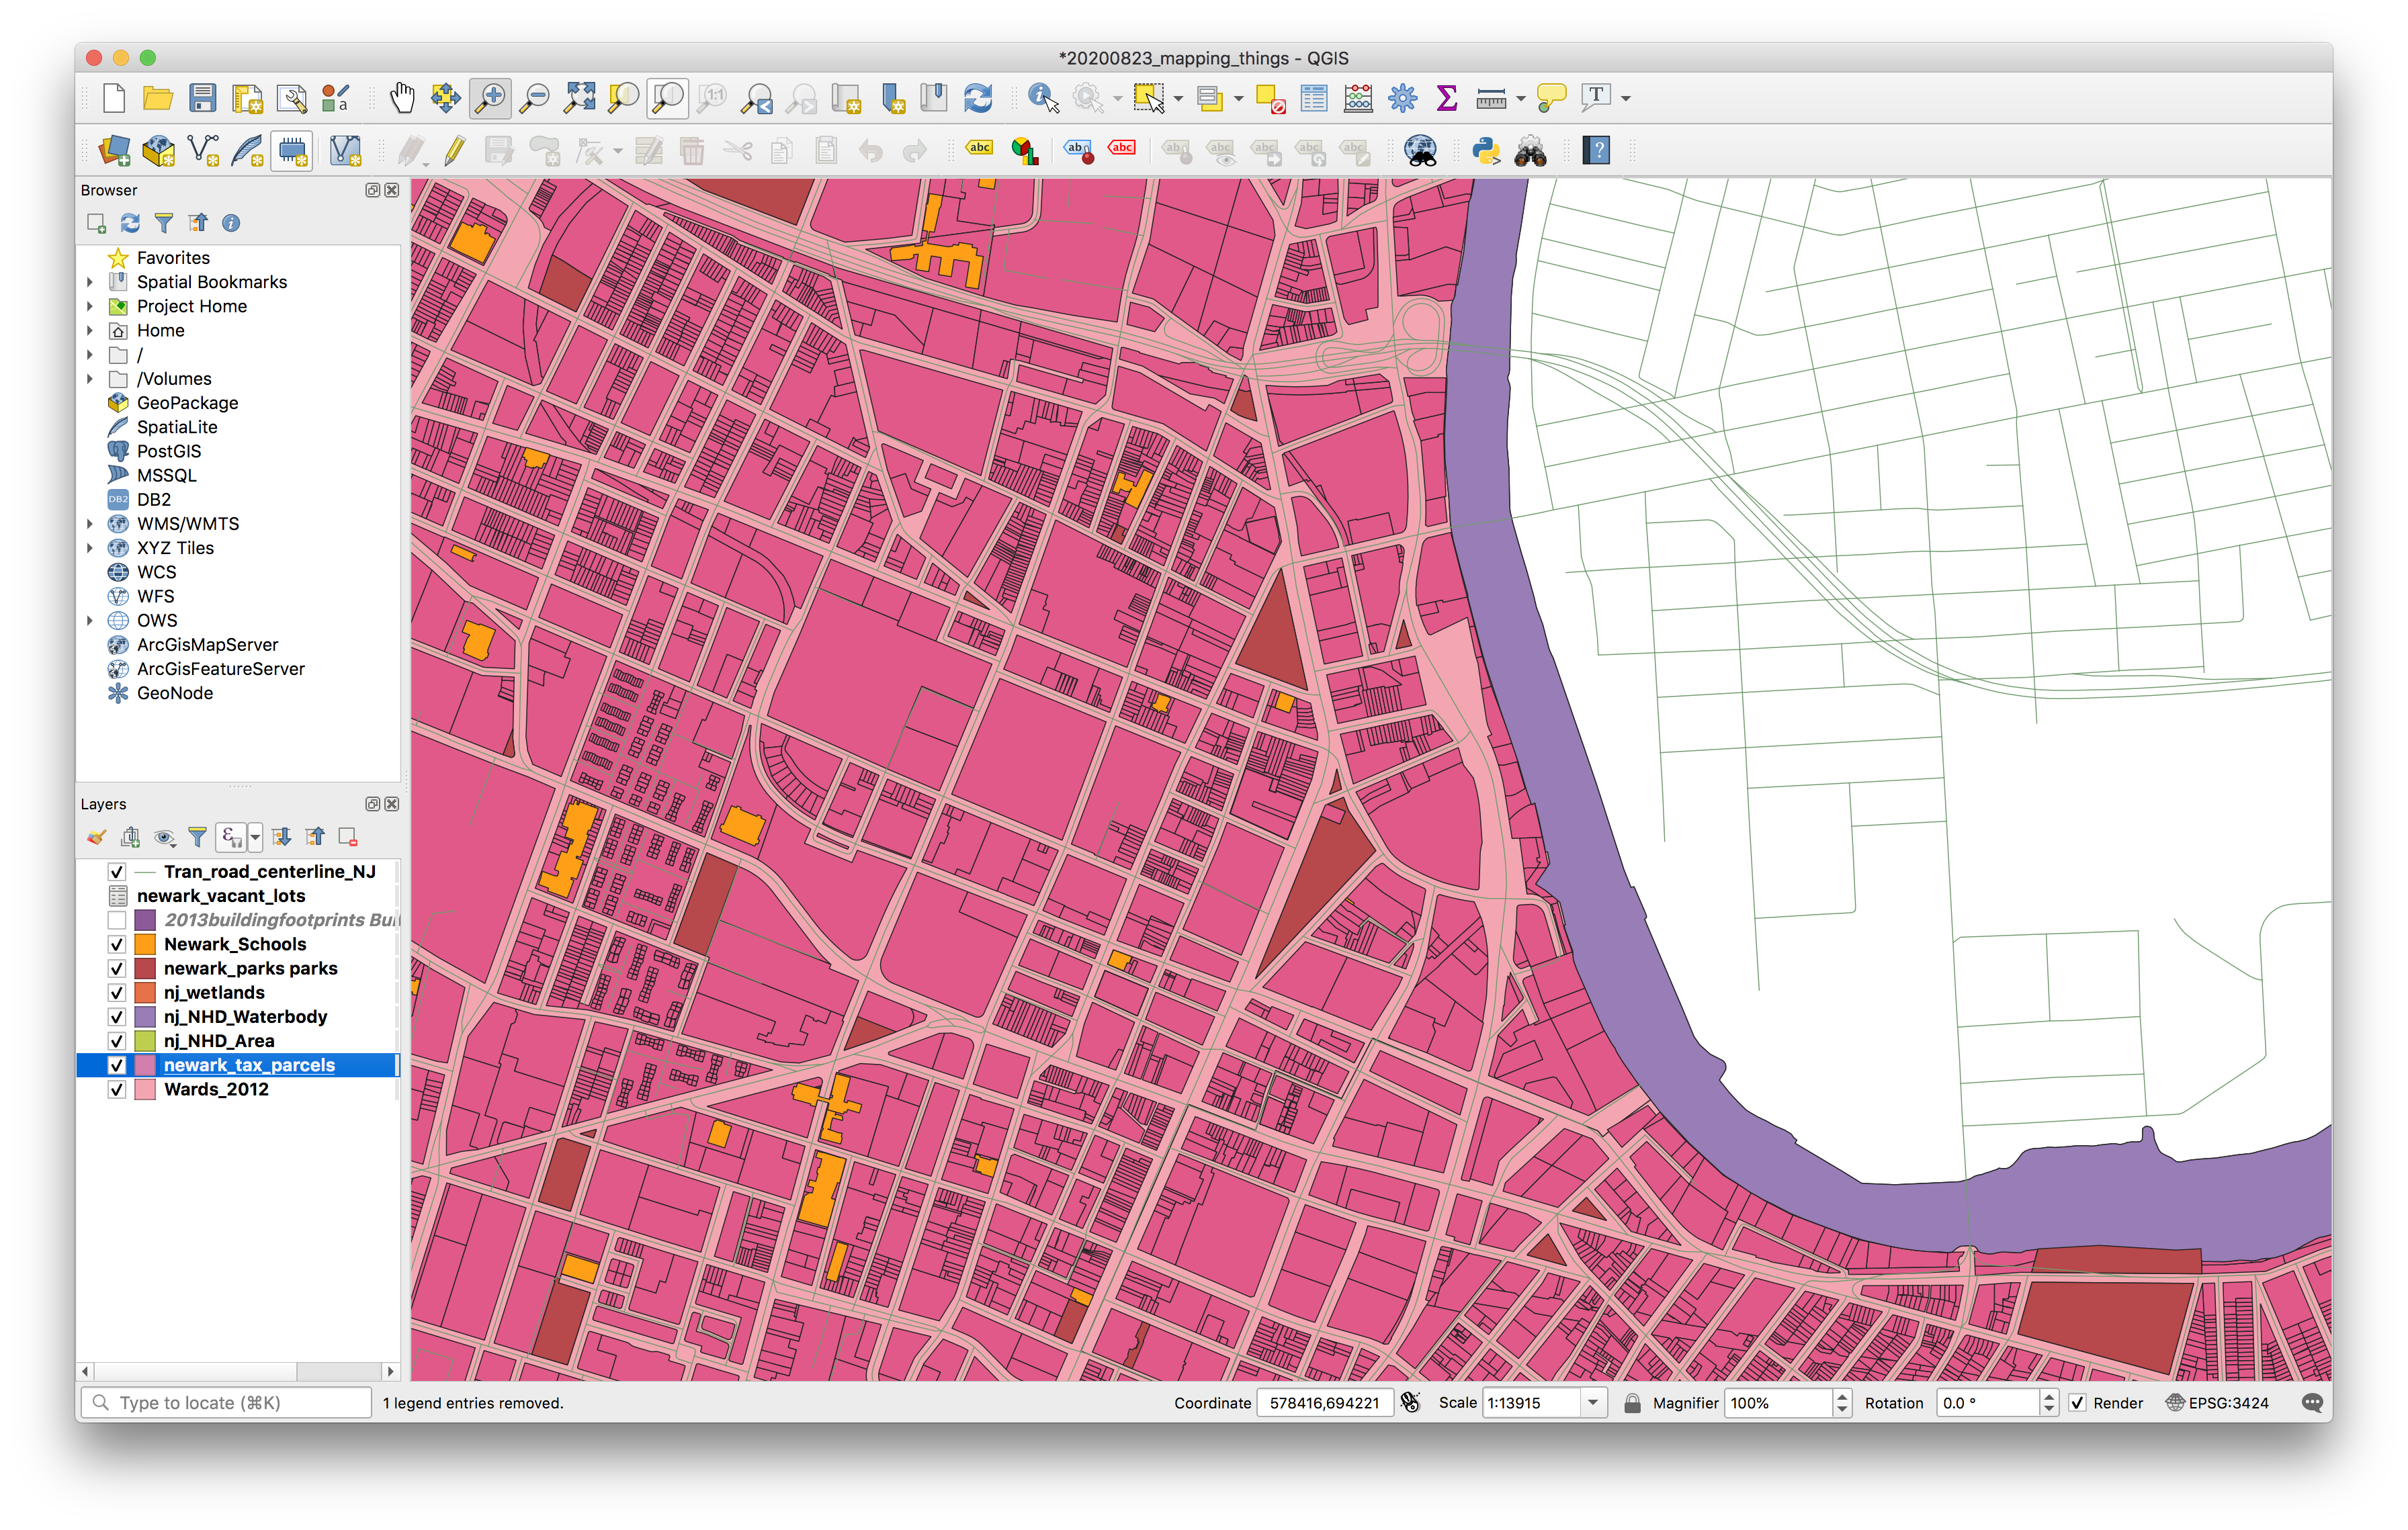The height and width of the screenshot is (1530, 2408).
Task: Click the Refresh map canvas icon
Action: (x=977, y=97)
